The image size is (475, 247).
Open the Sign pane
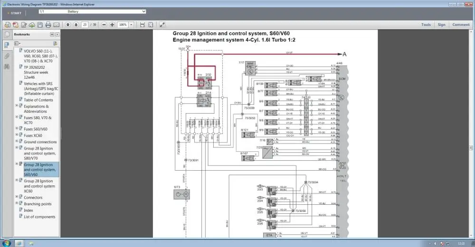(441, 25)
